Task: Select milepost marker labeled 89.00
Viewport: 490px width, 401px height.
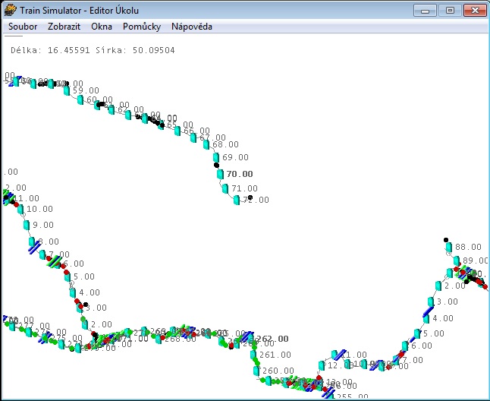Action: [x=457, y=260]
